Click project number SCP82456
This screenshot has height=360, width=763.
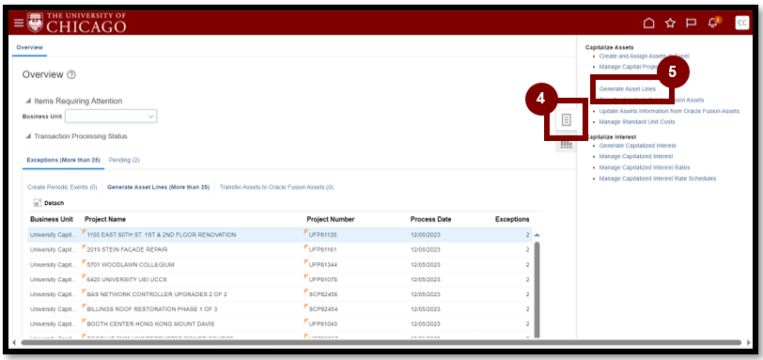[323, 294]
